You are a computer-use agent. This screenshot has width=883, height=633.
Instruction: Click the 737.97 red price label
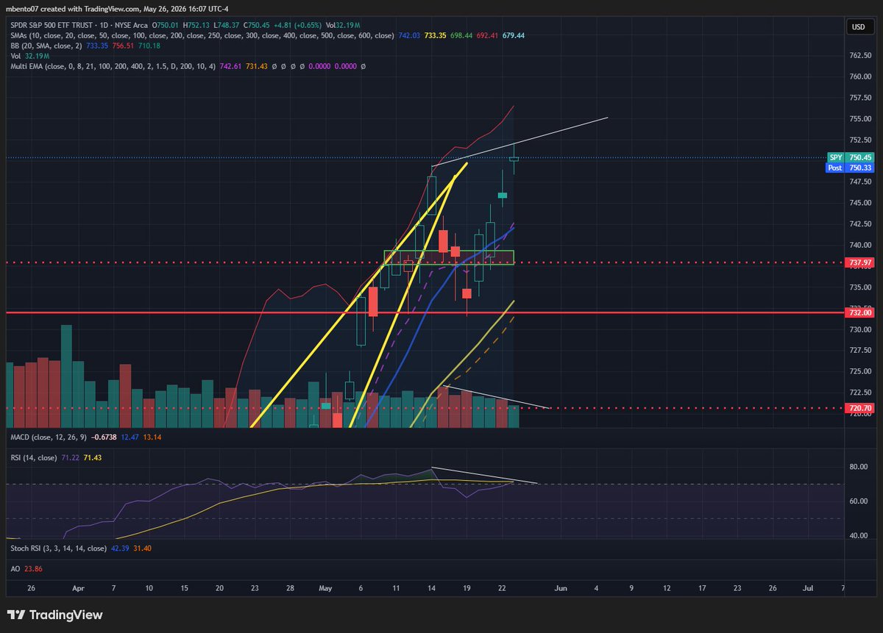coord(860,262)
